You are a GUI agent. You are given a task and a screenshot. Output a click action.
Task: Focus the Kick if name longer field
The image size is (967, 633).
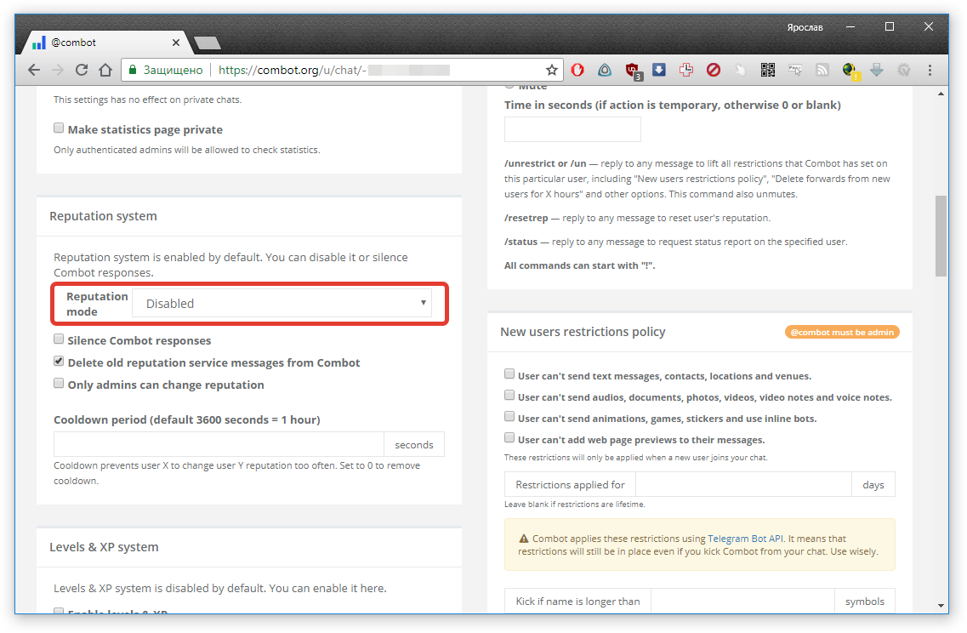pyautogui.click(x=742, y=601)
